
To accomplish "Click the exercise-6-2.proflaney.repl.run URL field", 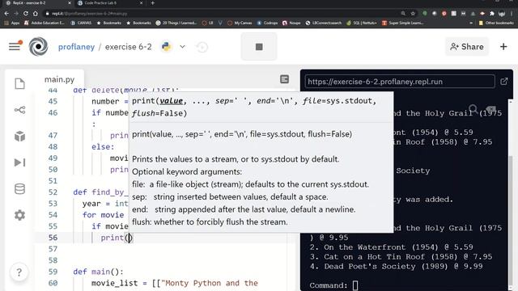I will pyautogui.click(x=400, y=82).
